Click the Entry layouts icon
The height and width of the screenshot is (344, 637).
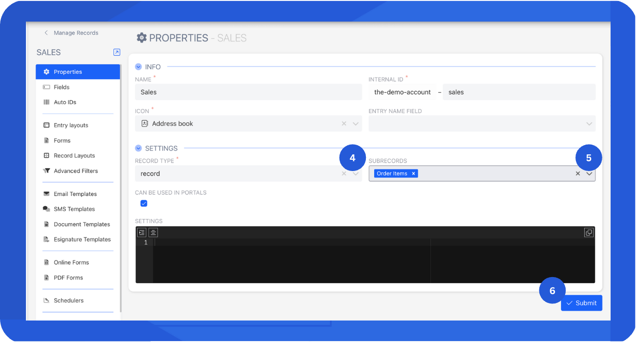coord(46,125)
